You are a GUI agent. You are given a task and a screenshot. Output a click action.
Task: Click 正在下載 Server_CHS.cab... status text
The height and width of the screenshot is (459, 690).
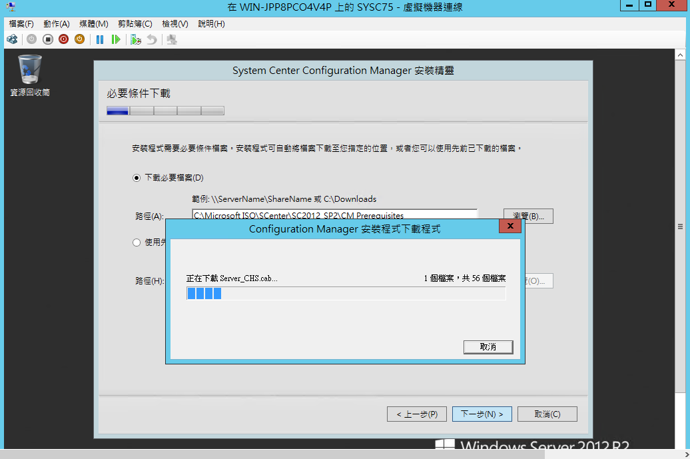tap(232, 278)
